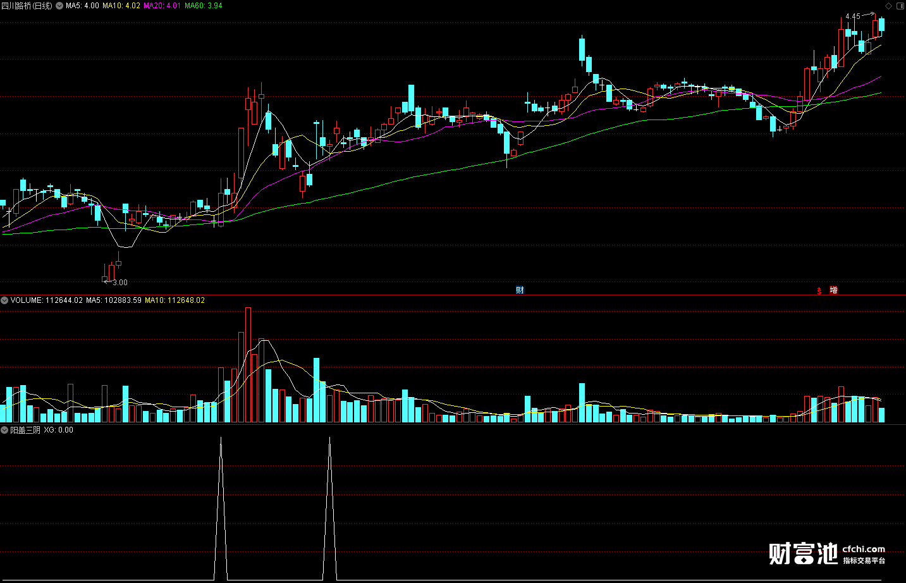Click the red 增 event marker

pyautogui.click(x=833, y=290)
